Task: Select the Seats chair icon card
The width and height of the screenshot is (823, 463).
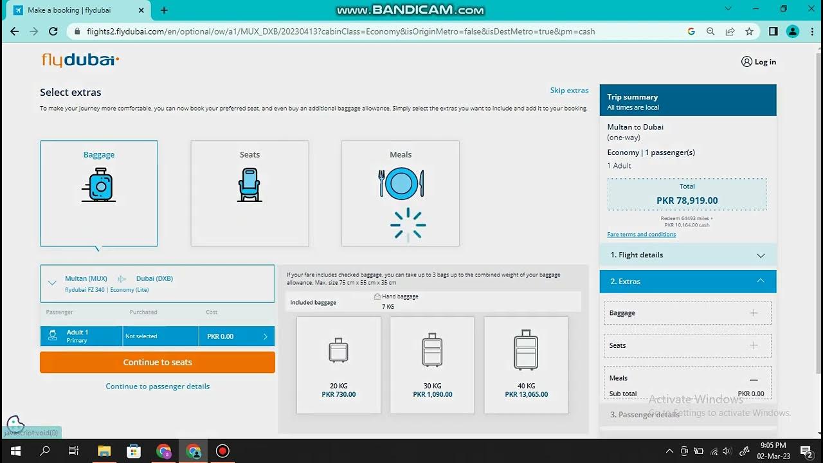Action: point(249,193)
